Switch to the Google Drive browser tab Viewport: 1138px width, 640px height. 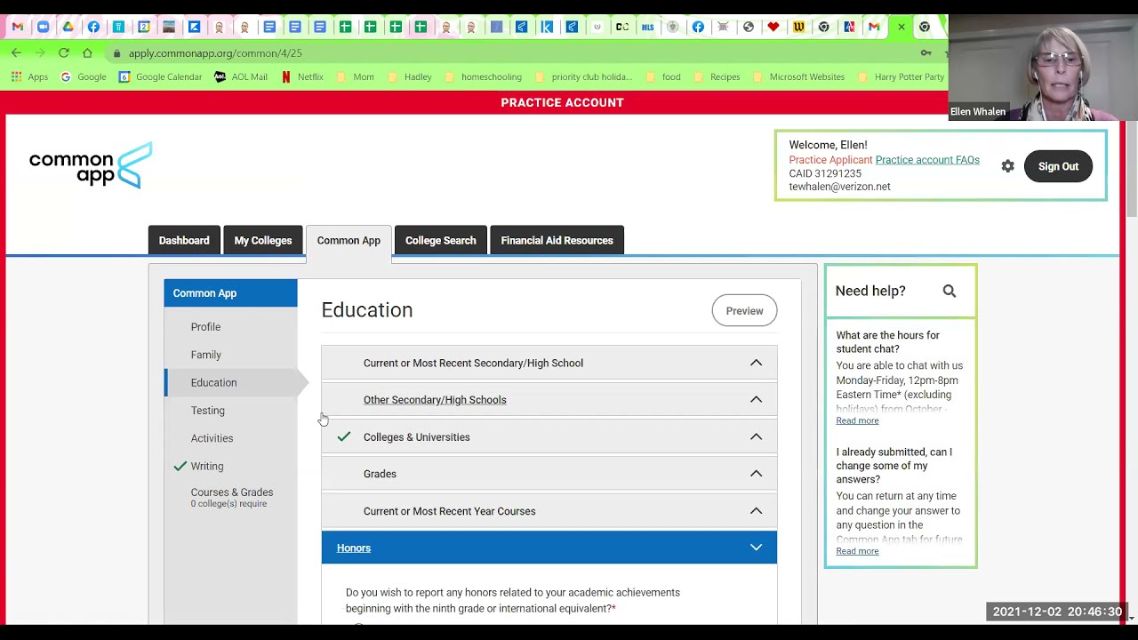(68, 27)
